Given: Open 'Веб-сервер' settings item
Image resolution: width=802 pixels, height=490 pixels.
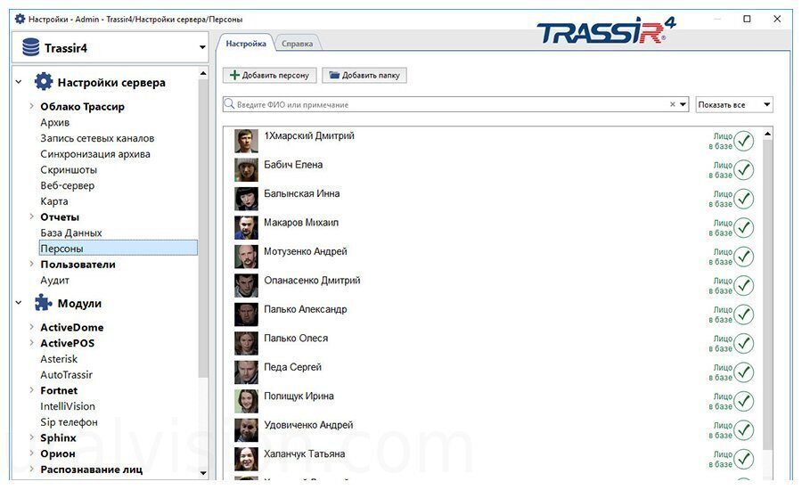Looking at the screenshot, I should pyautogui.click(x=68, y=185).
